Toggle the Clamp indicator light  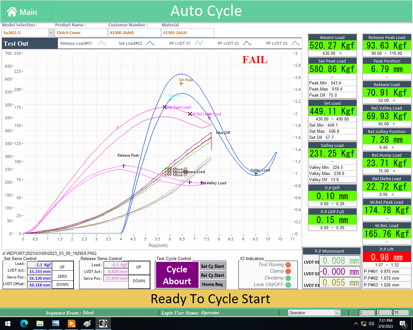(288, 271)
